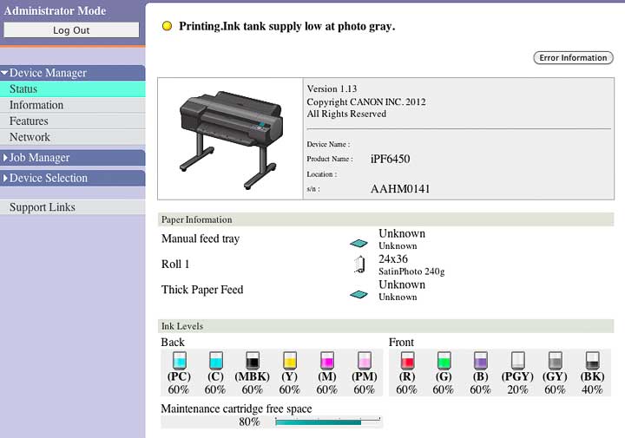Click the M magenta ink tank icon
This screenshot has height=438, width=625.
[x=327, y=360]
